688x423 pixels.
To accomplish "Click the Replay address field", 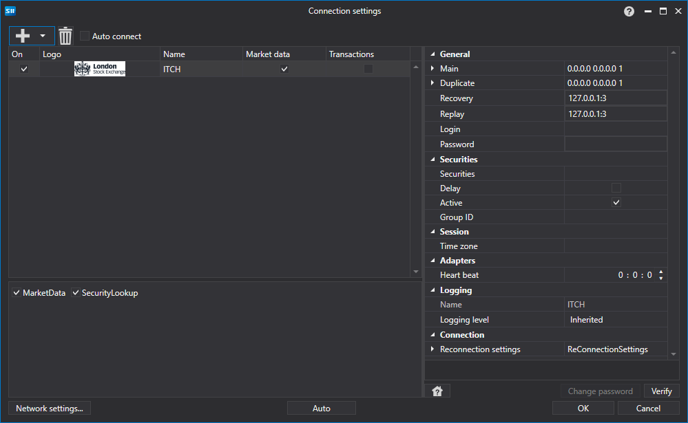I will 616,113.
